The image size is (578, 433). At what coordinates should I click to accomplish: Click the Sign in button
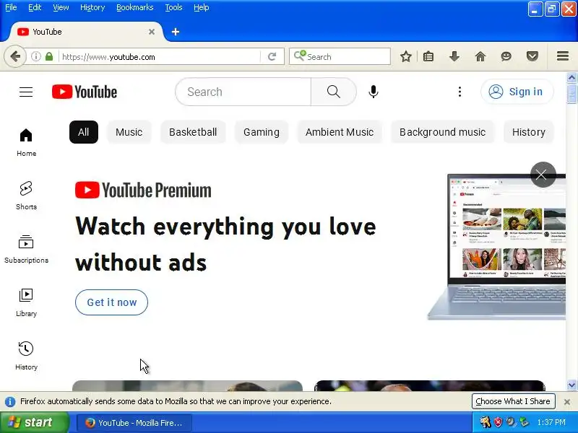517,92
